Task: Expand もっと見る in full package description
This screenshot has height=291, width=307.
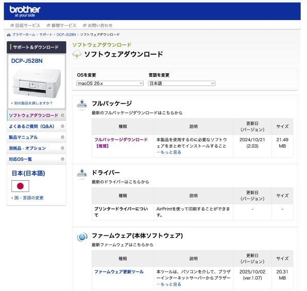Action: click(x=169, y=152)
